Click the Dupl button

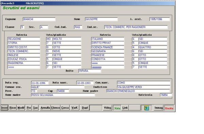click(x=85, y=108)
